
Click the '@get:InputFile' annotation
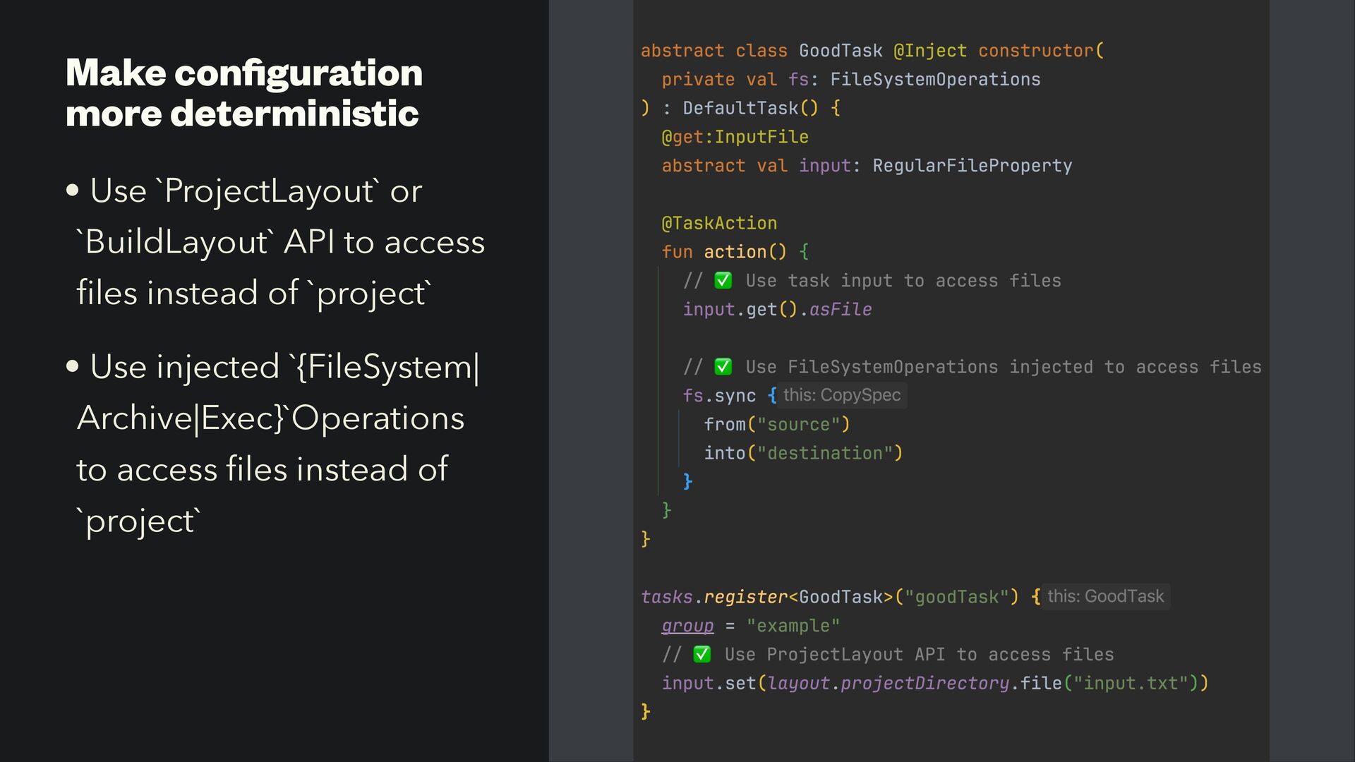pyautogui.click(x=735, y=137)
